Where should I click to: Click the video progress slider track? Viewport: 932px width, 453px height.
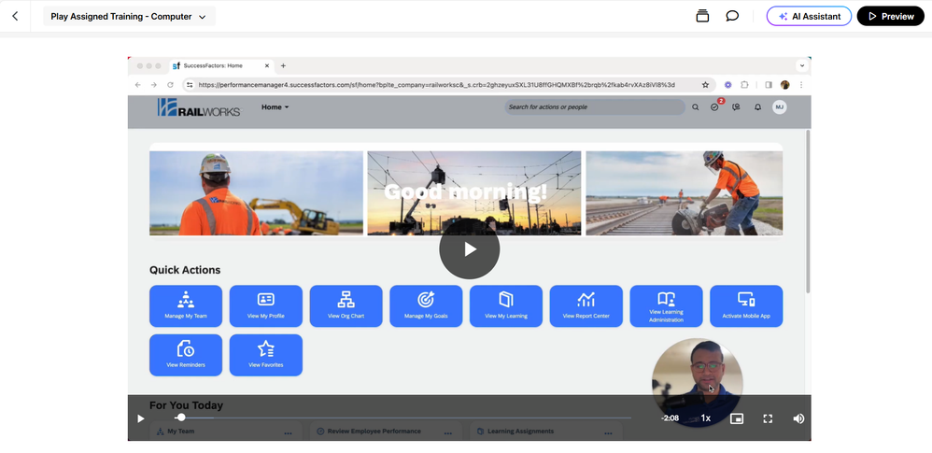[x=402, y=418]
